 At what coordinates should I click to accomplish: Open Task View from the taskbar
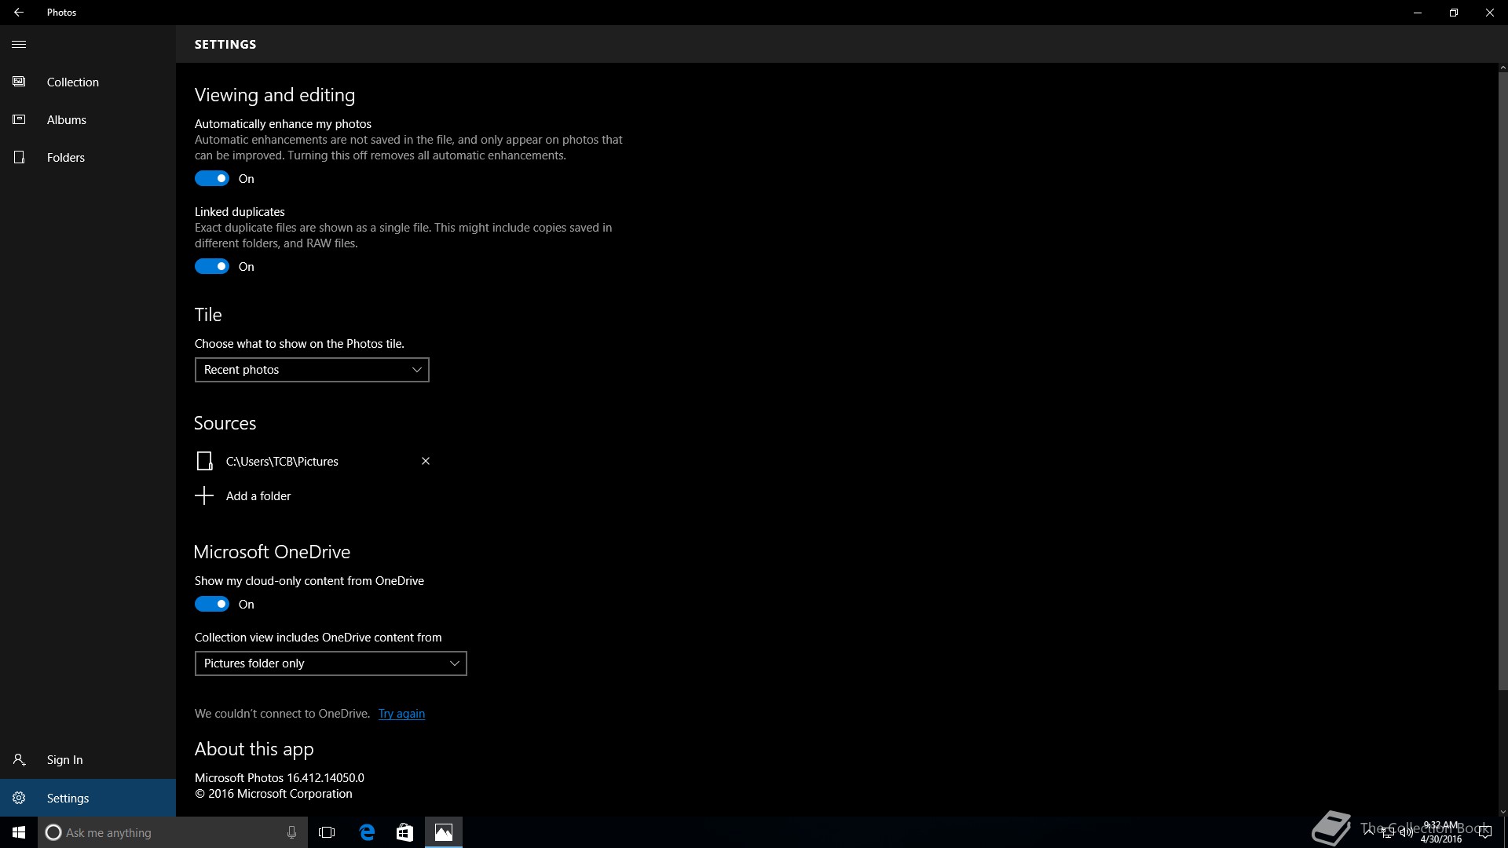coord(327,832)
